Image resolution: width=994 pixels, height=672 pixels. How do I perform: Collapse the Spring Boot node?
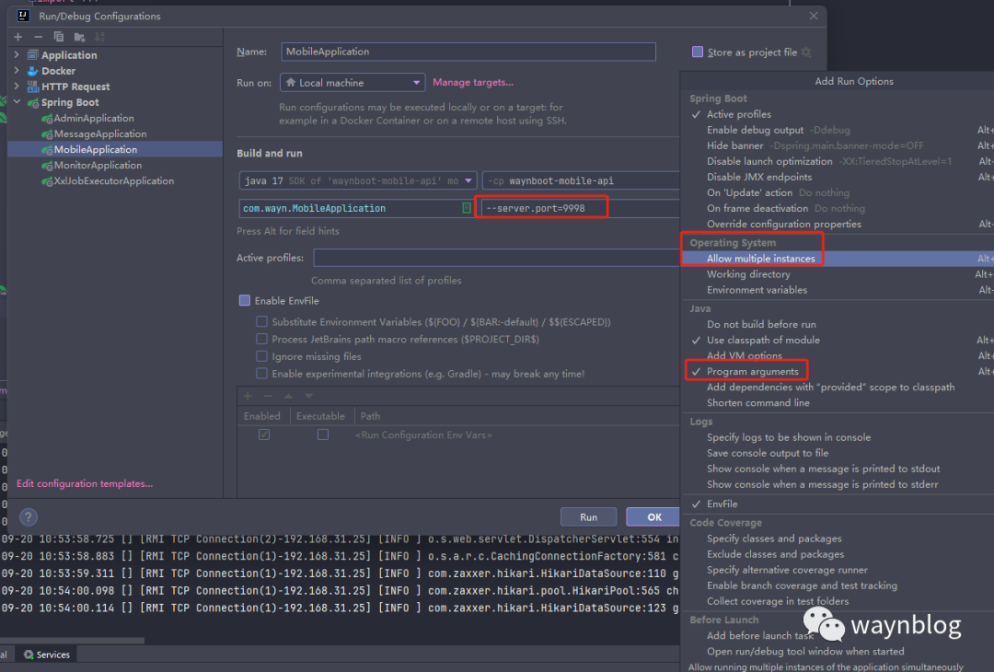(x=17, y=102)
